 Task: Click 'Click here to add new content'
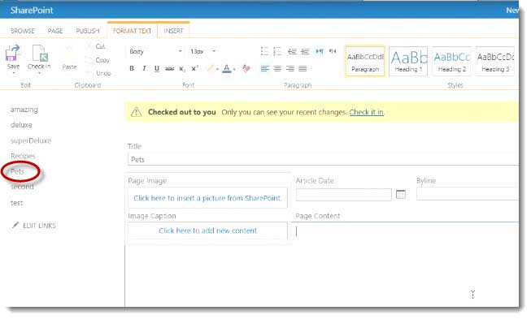[x=207, y=231]
